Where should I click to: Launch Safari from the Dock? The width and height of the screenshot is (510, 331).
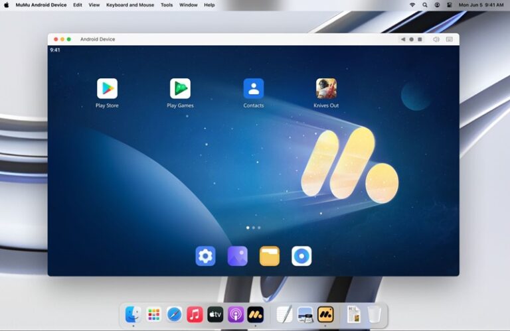coord(175,314)
